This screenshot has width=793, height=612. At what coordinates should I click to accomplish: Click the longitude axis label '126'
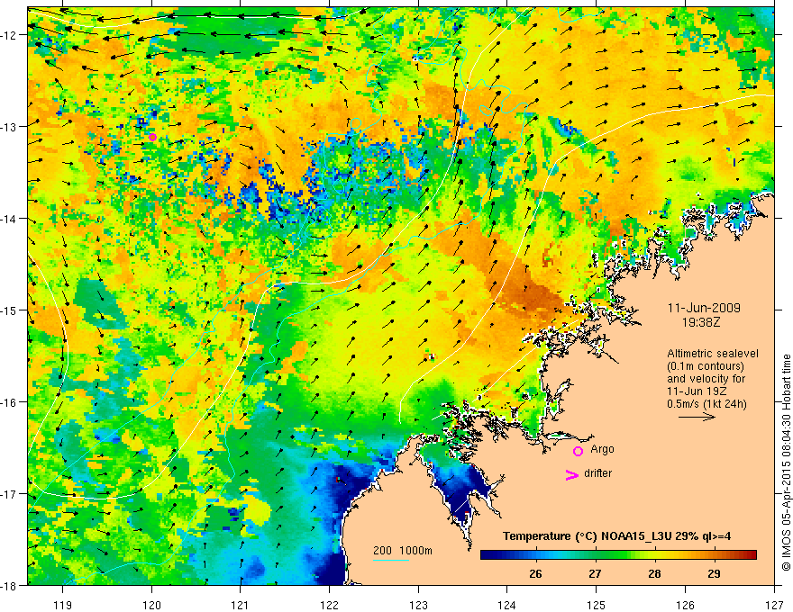[685, 604]
